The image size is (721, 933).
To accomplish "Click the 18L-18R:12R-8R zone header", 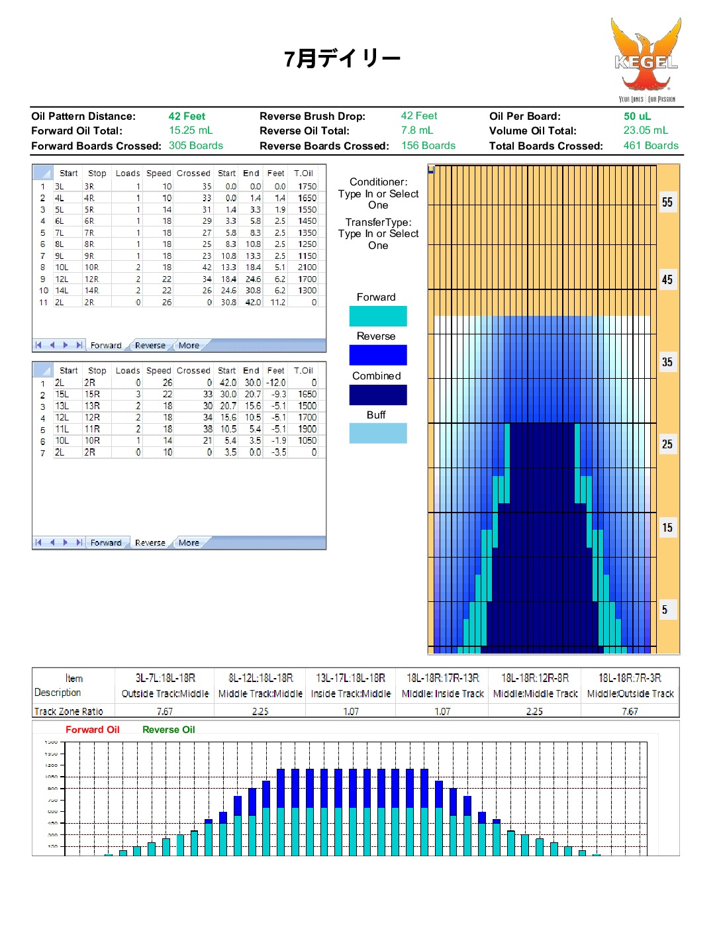I will click(535, 678).
